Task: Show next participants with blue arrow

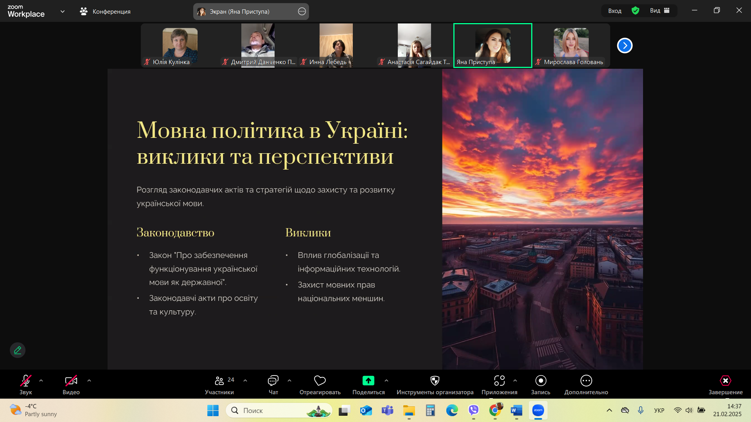Action: point(625,46)
